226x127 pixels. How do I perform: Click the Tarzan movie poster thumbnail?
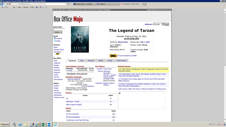click(80, 39)
